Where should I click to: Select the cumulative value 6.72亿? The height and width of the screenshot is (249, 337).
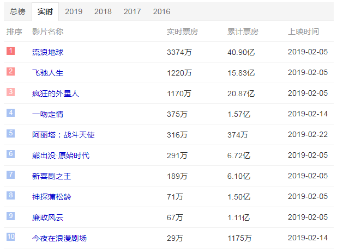tap(239, 155)
